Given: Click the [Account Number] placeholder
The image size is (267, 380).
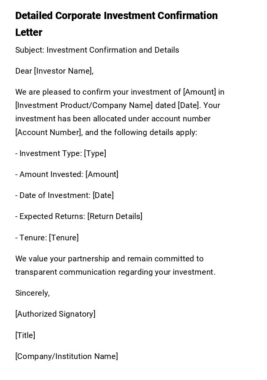Looking at the screenshot, I should 48,132.
